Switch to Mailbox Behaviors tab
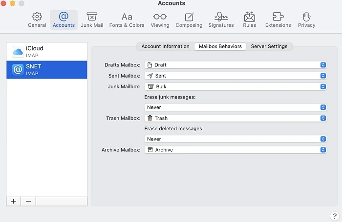The image size is (342, 222). [220, 46]
